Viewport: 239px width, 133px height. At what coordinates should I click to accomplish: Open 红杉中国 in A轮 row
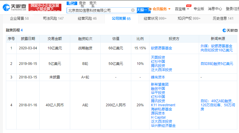(x=158, y=97)
